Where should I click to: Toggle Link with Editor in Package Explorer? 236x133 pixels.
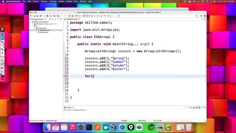pos(53,19)
